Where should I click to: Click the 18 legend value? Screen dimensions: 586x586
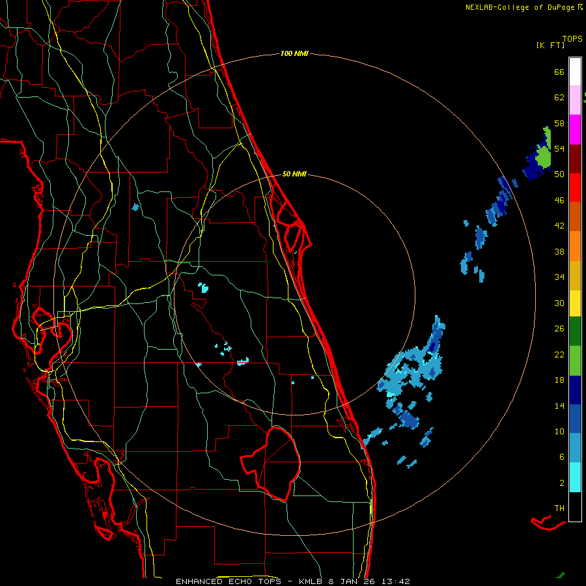559,380
